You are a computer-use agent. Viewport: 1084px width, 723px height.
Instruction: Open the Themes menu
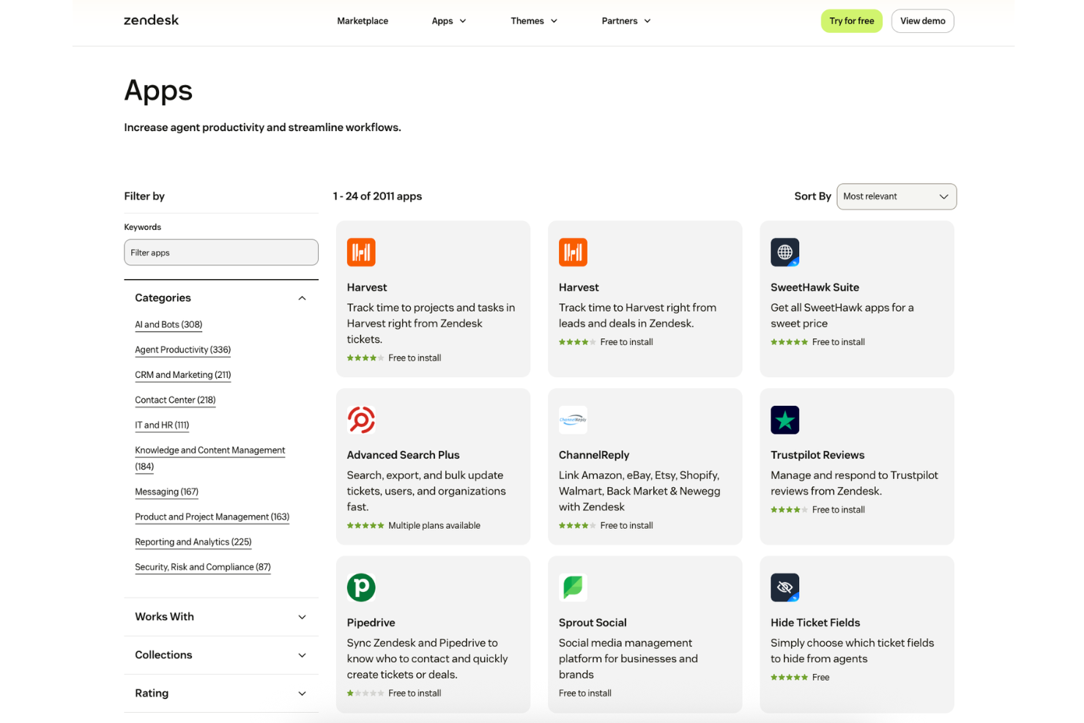pos(533,21)
